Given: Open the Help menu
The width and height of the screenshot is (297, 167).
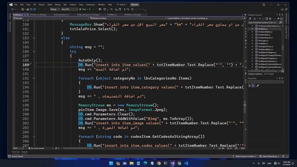Looking at the screenshot, I should click(x=110, y=5).
